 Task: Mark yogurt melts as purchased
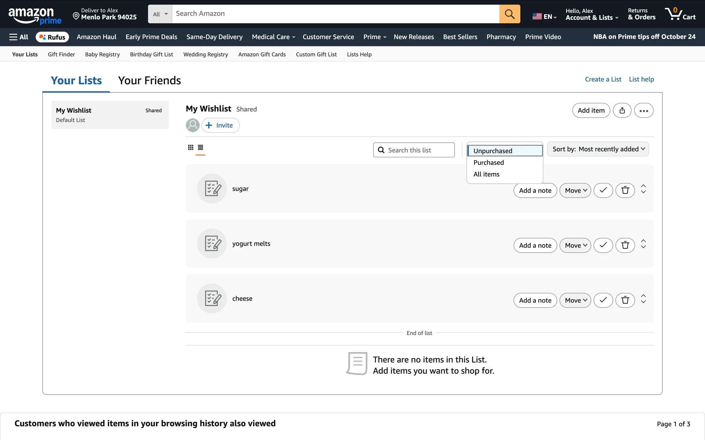[603, 245]
